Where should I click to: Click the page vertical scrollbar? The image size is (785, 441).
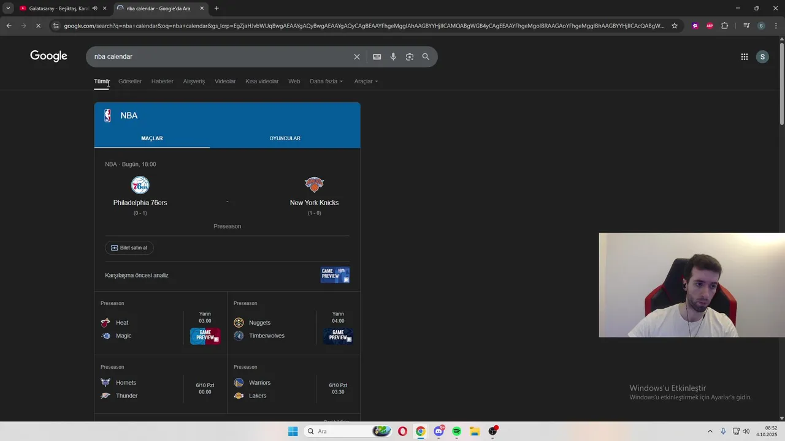coord(781,83)
